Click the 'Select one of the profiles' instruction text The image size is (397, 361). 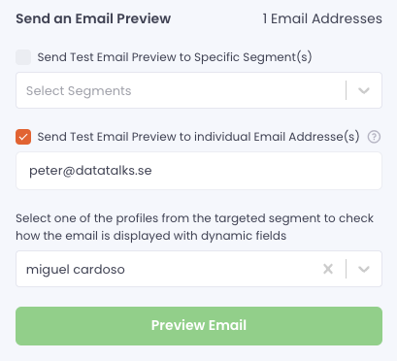(194, 227)
